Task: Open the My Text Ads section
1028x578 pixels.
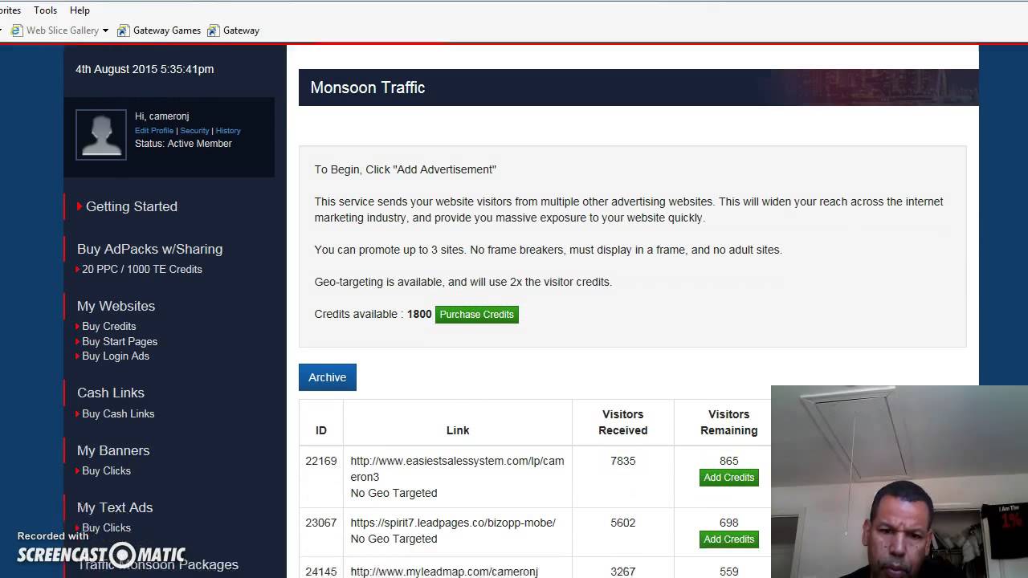Action: coord(115,507)
